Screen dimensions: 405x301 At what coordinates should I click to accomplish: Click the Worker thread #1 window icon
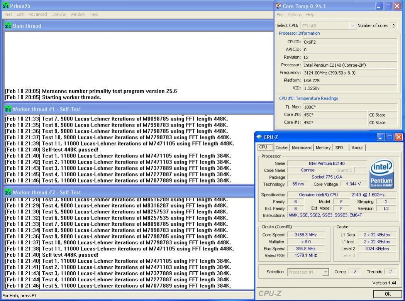point(8,109)
